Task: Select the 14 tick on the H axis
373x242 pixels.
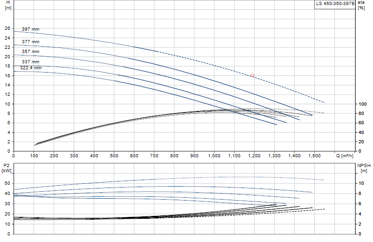Action: click(7, 85)
